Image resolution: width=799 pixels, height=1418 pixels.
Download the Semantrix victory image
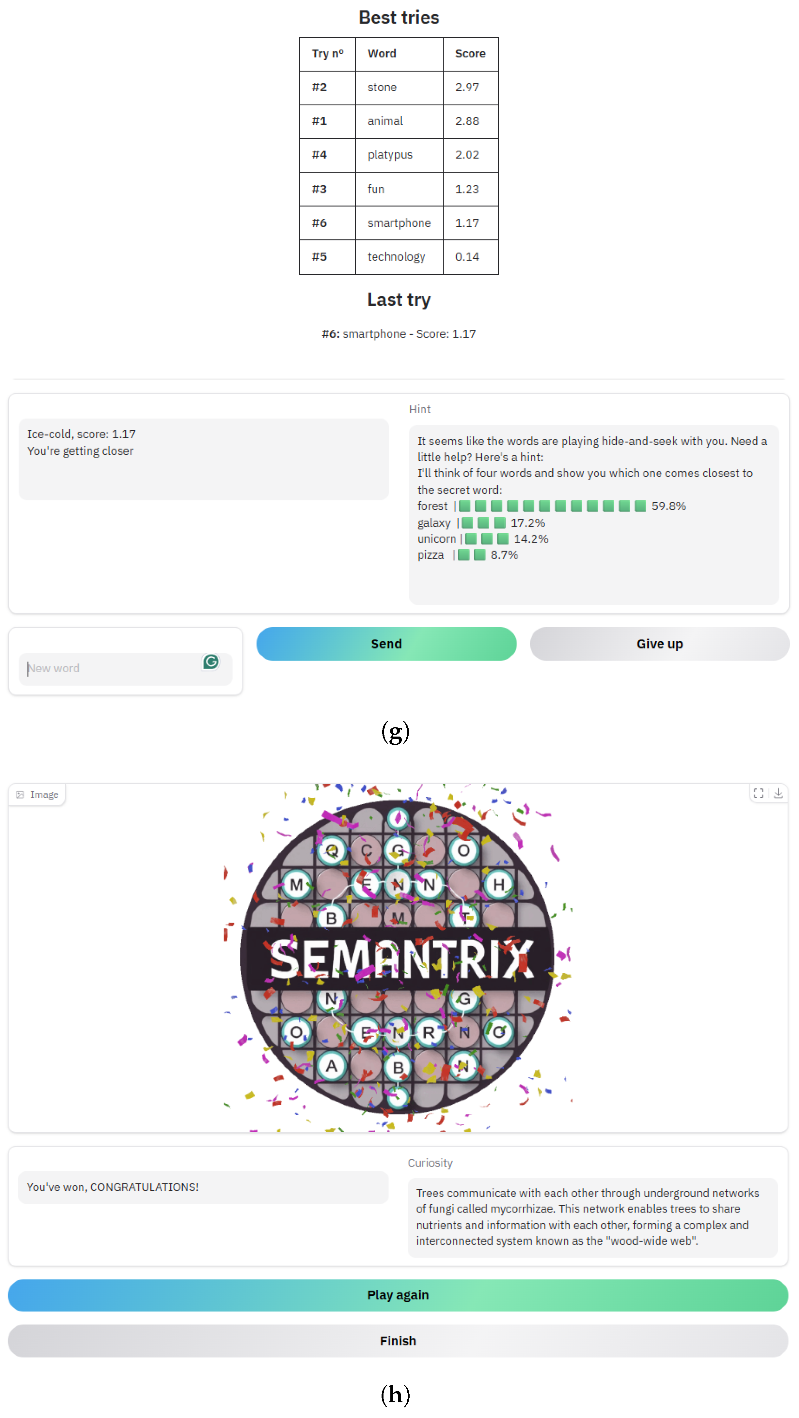[x=778, y=793]
